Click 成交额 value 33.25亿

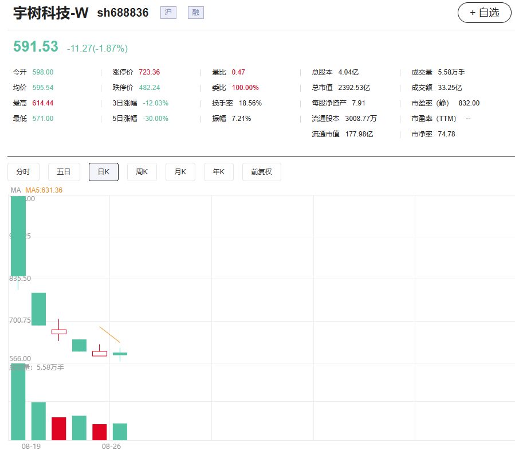(450, 88)
